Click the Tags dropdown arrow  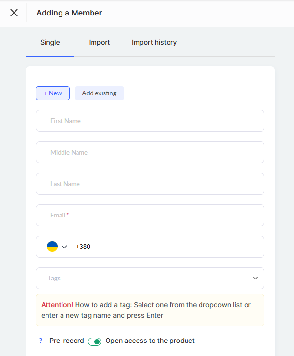pos(255,278)
